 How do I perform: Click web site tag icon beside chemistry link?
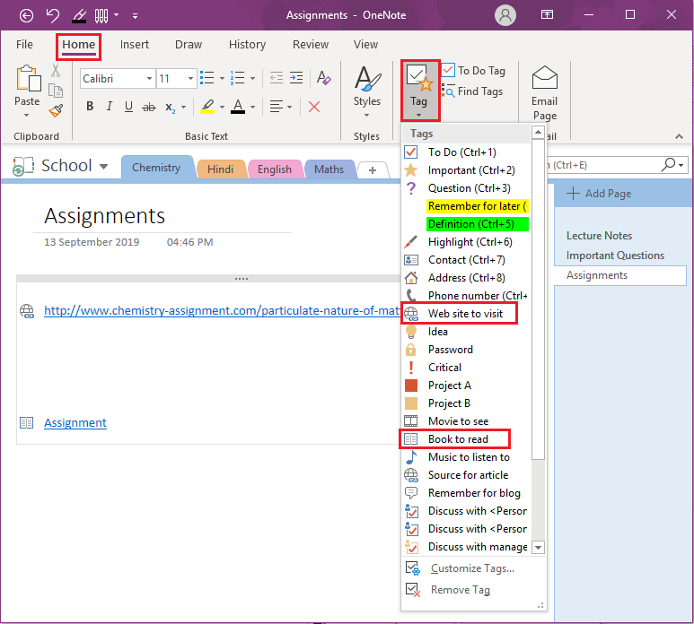pos(27,311)
